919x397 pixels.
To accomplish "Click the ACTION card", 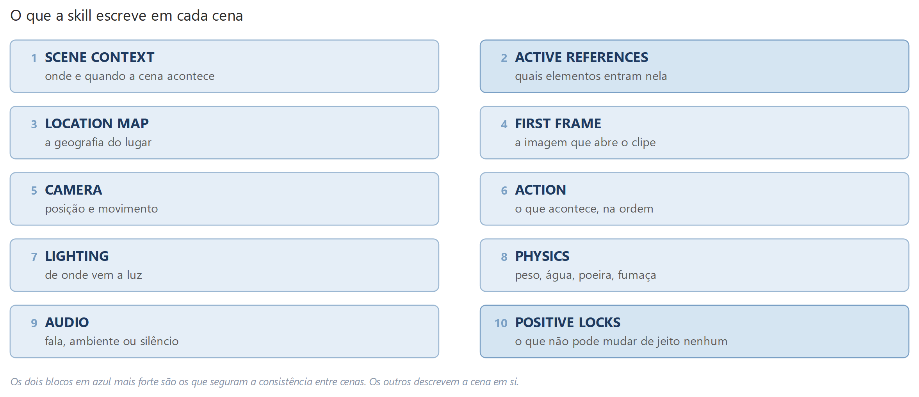I will pos(695,199).
